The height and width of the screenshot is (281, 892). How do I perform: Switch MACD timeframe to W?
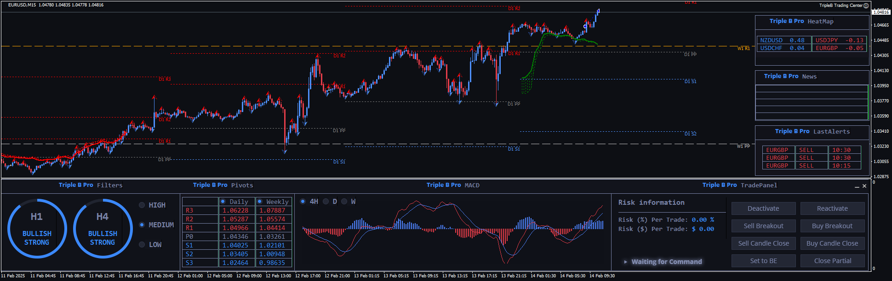pos(344,202)
